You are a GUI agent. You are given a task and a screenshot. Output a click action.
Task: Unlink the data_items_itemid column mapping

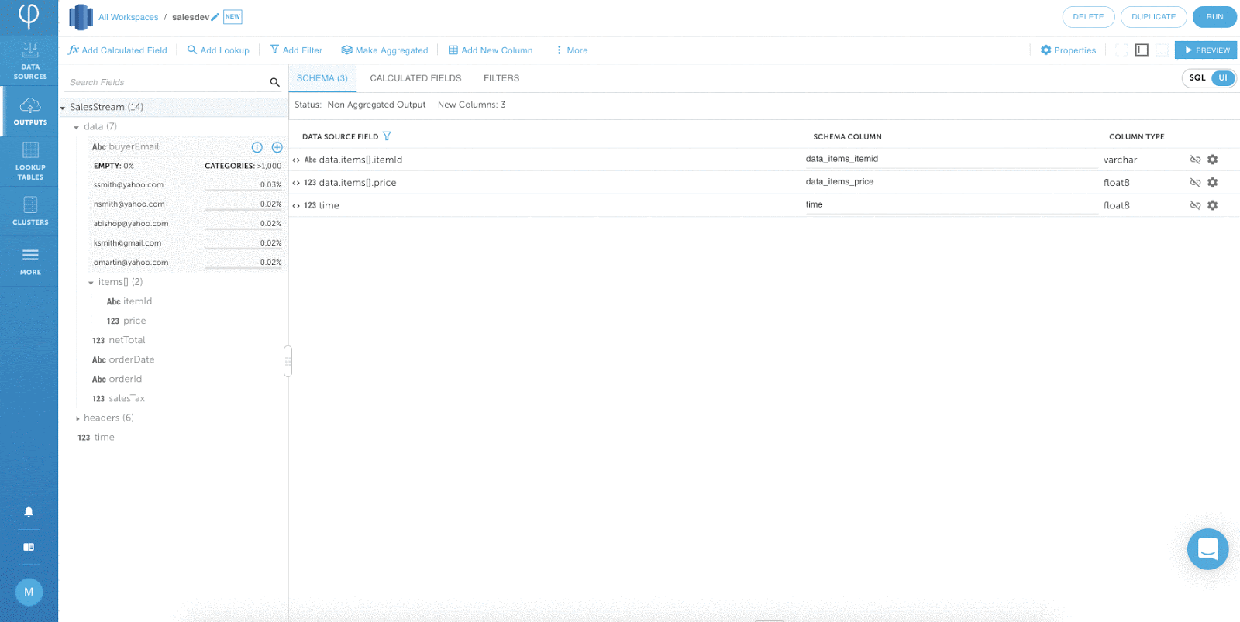click(x=1195, y=160)
